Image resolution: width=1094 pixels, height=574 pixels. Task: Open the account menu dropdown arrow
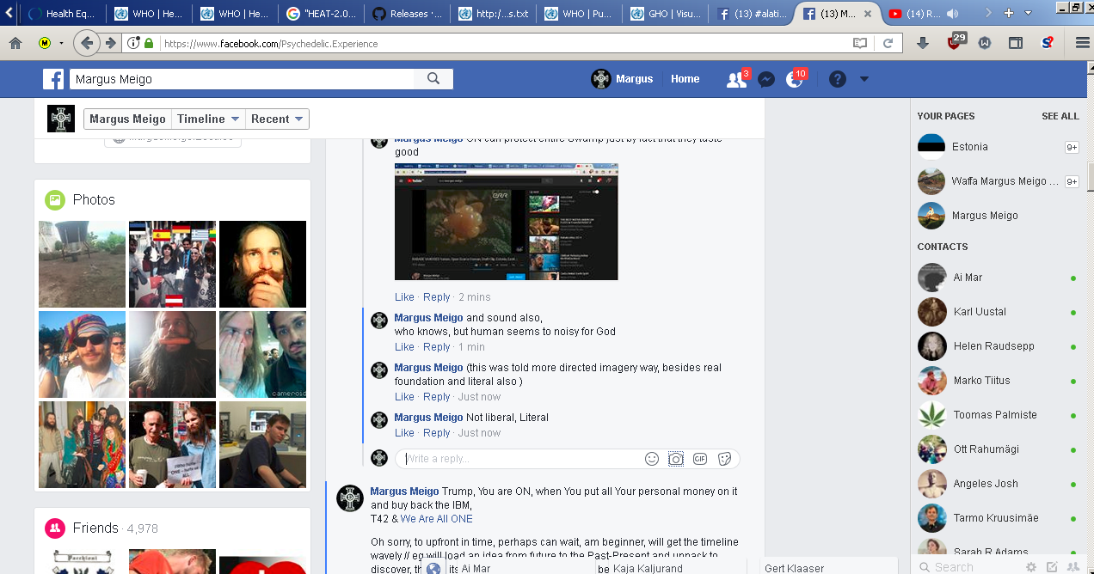tap(864, 79)
